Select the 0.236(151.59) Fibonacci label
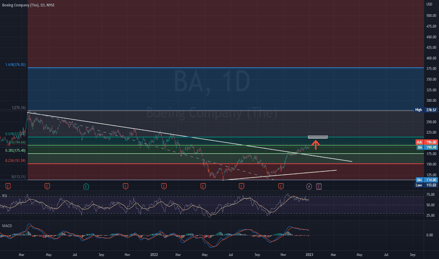439x259 pixels. coord(16,161)
